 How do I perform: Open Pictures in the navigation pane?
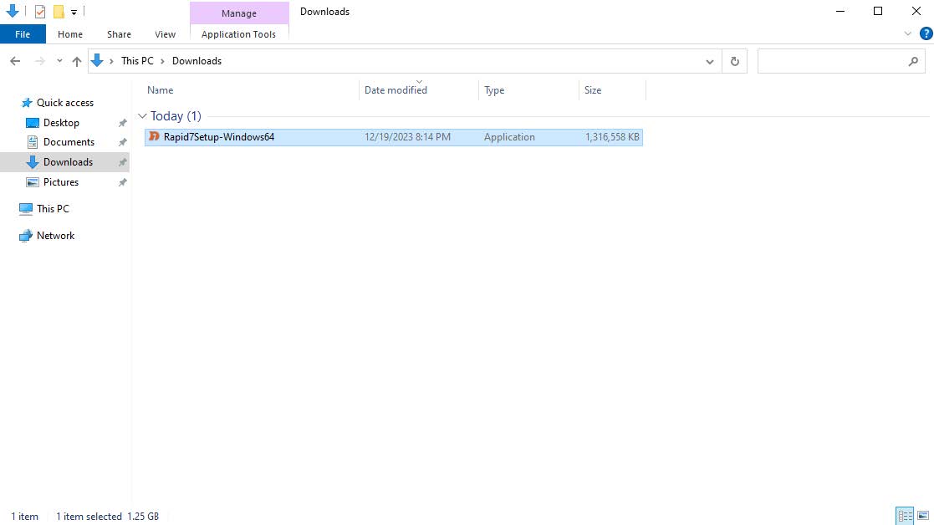point(61,182)
